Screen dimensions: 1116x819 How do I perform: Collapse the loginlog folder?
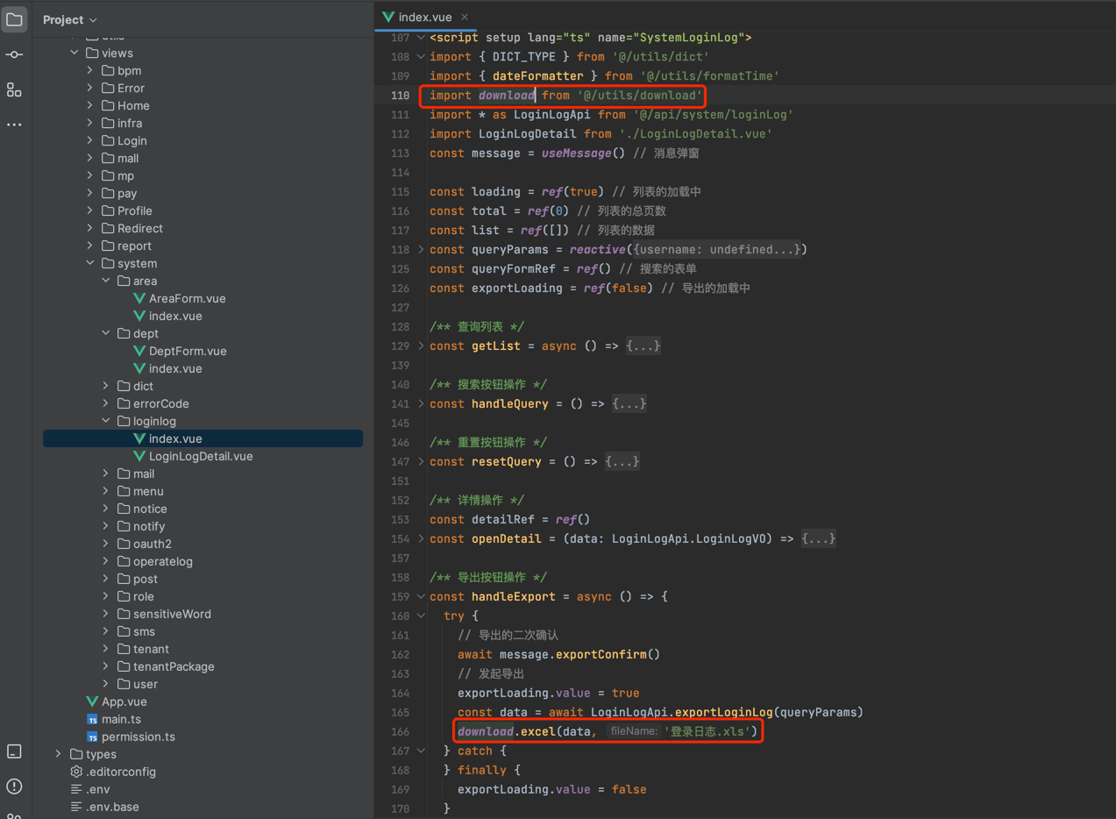coord(106,421)
